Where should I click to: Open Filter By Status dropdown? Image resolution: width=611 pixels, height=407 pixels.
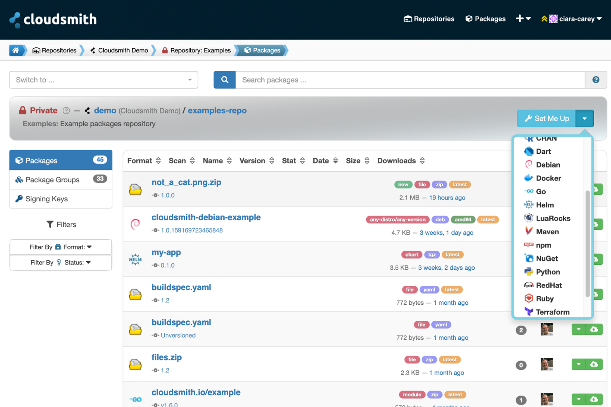(61, 262)
